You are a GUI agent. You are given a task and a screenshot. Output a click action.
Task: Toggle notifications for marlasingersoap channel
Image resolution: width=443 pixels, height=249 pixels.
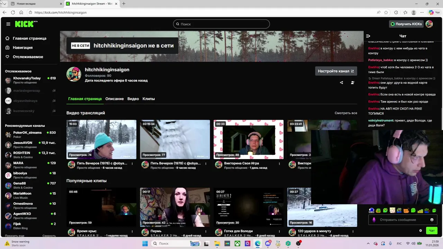[54, 91]
